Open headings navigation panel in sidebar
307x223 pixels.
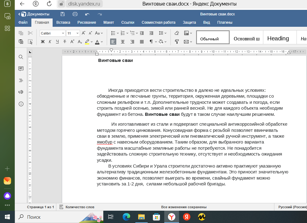pyautogui.click(x=21, y=80)
